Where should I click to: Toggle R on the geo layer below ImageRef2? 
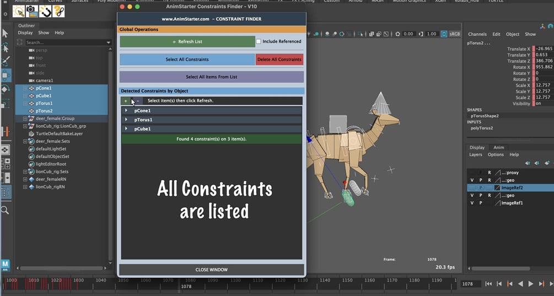click(x=490, y=195)
